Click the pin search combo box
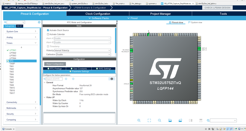 (x=223, y=120)
